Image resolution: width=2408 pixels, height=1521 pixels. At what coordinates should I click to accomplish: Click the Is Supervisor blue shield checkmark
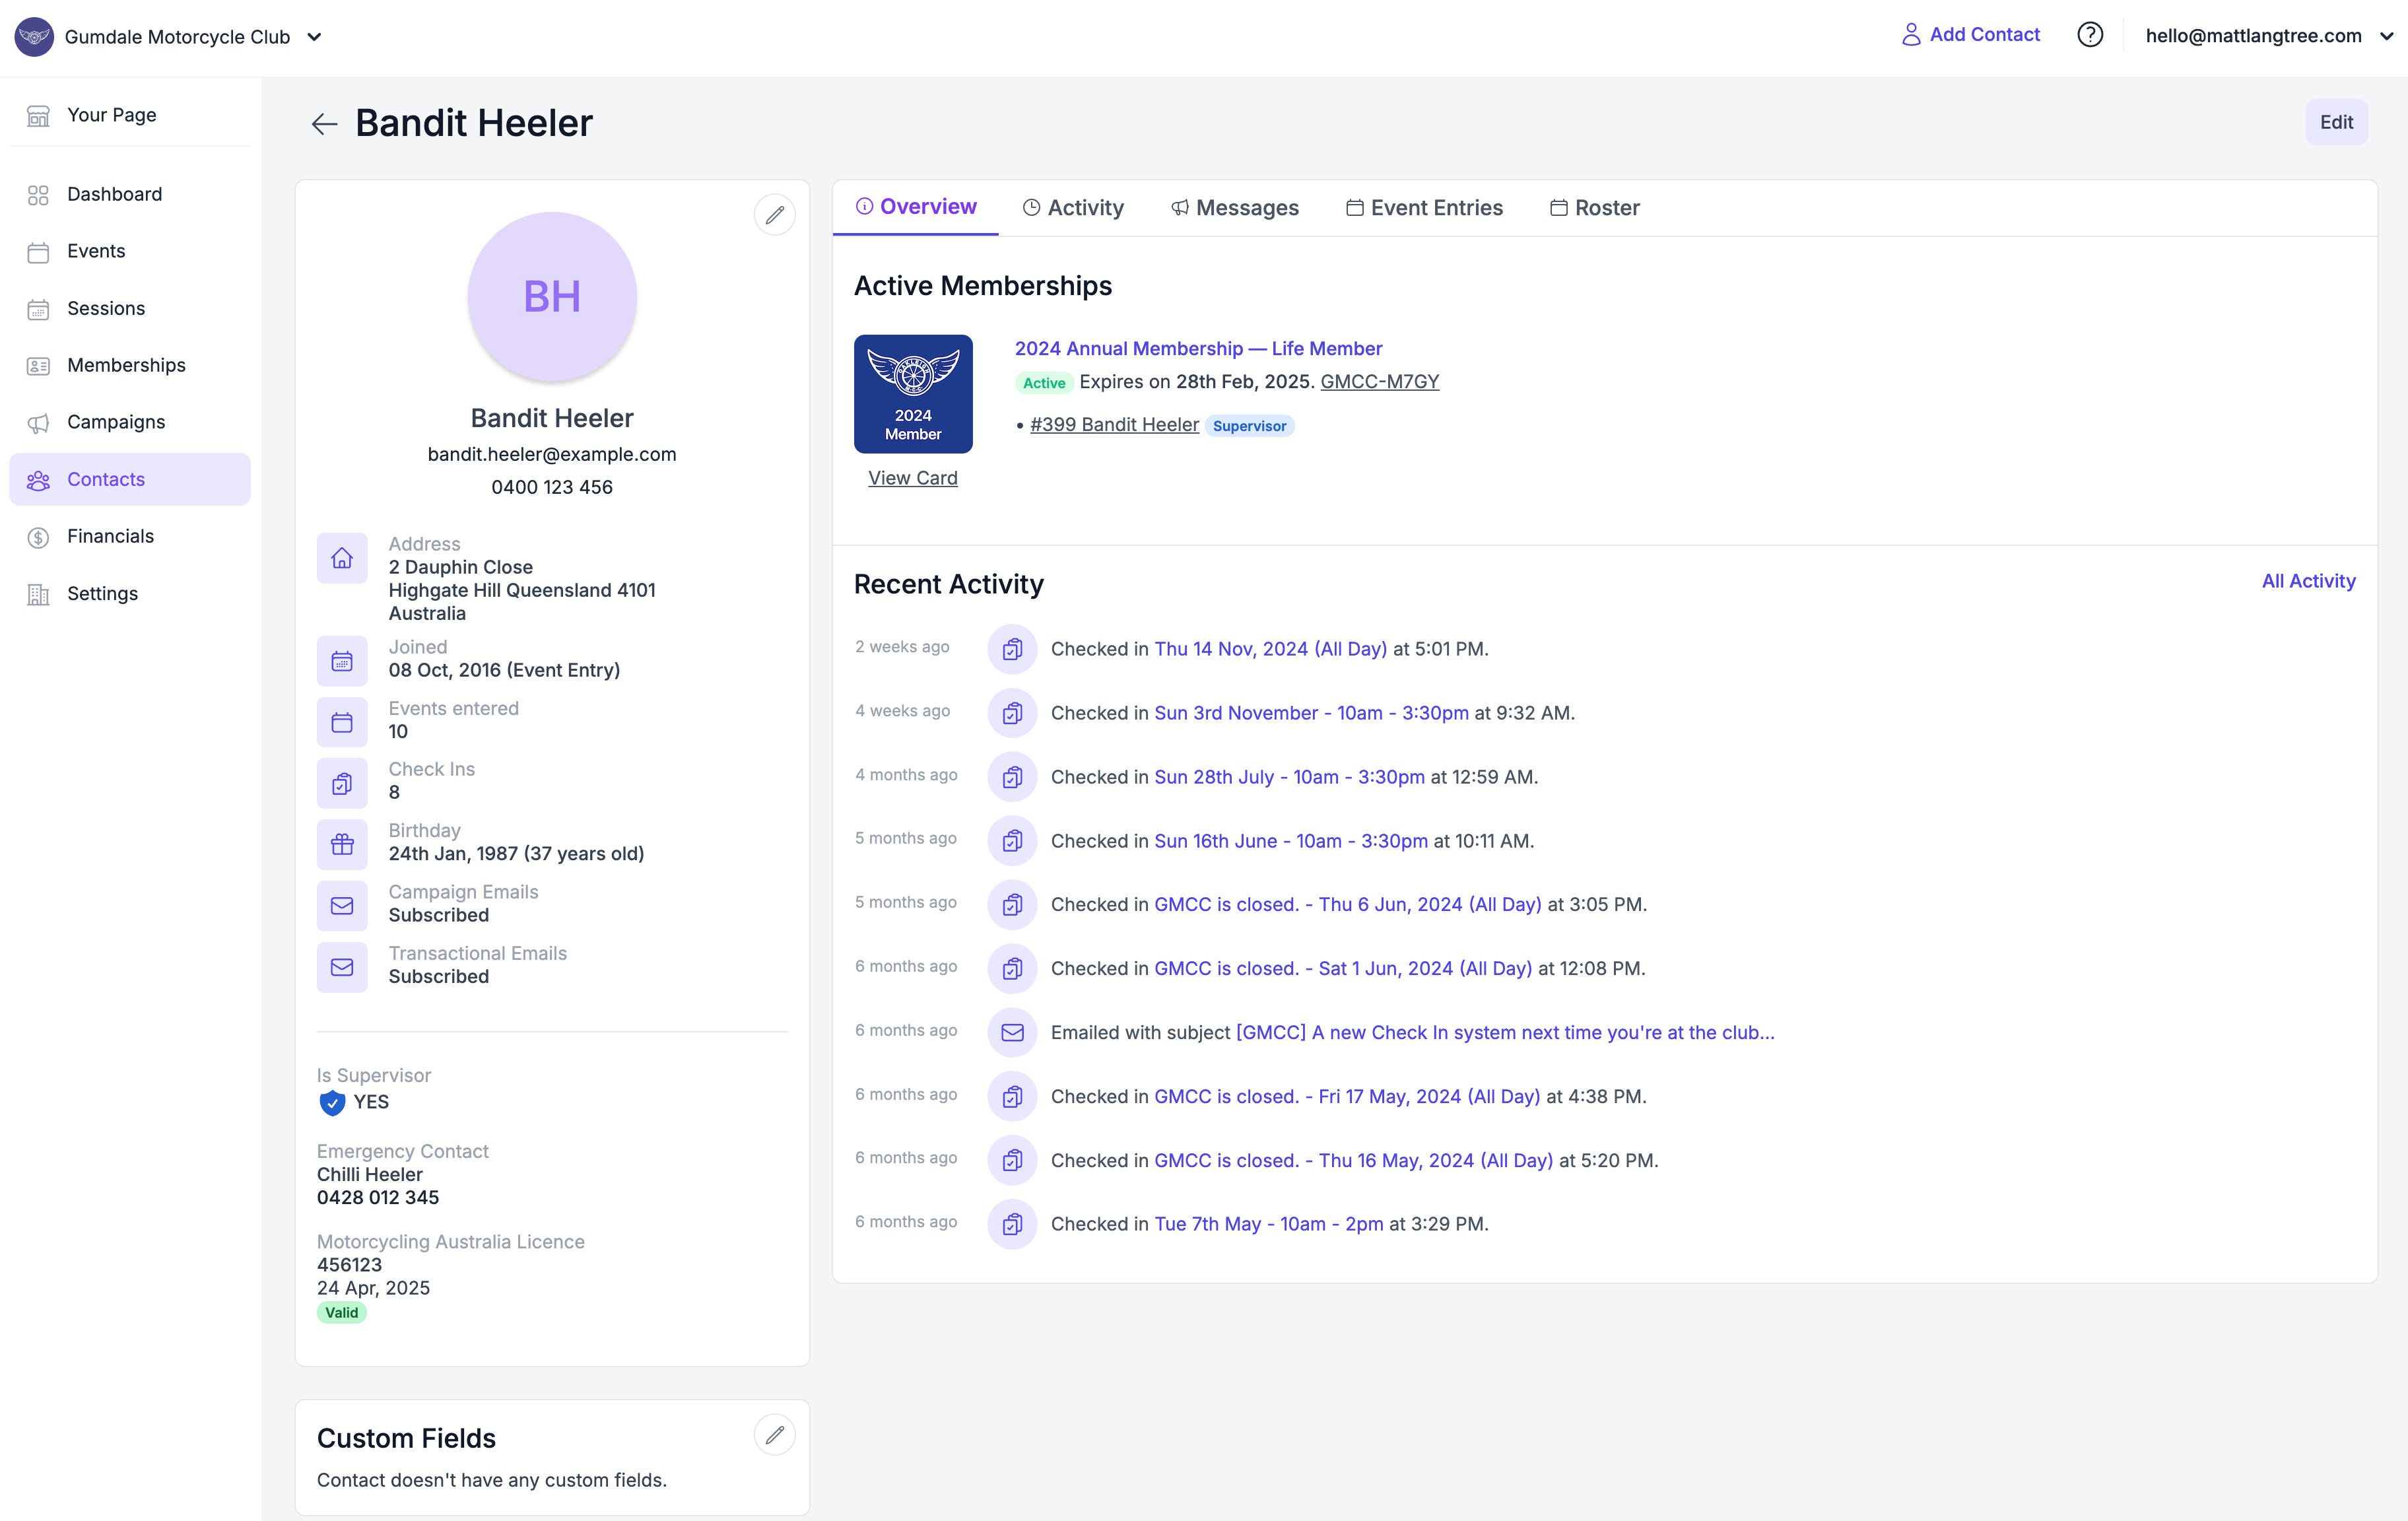(332, 1102)
